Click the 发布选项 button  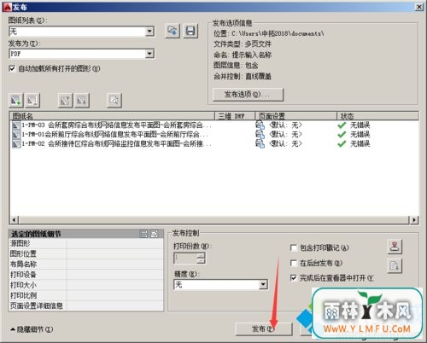click(248, 95)
